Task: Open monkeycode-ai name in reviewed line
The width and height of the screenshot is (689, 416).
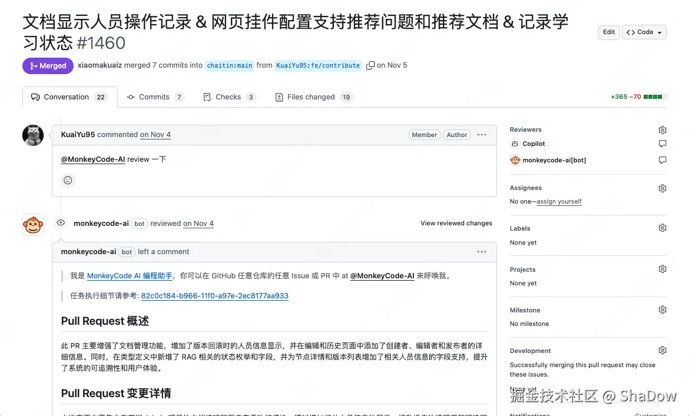Action: (101, 224)
